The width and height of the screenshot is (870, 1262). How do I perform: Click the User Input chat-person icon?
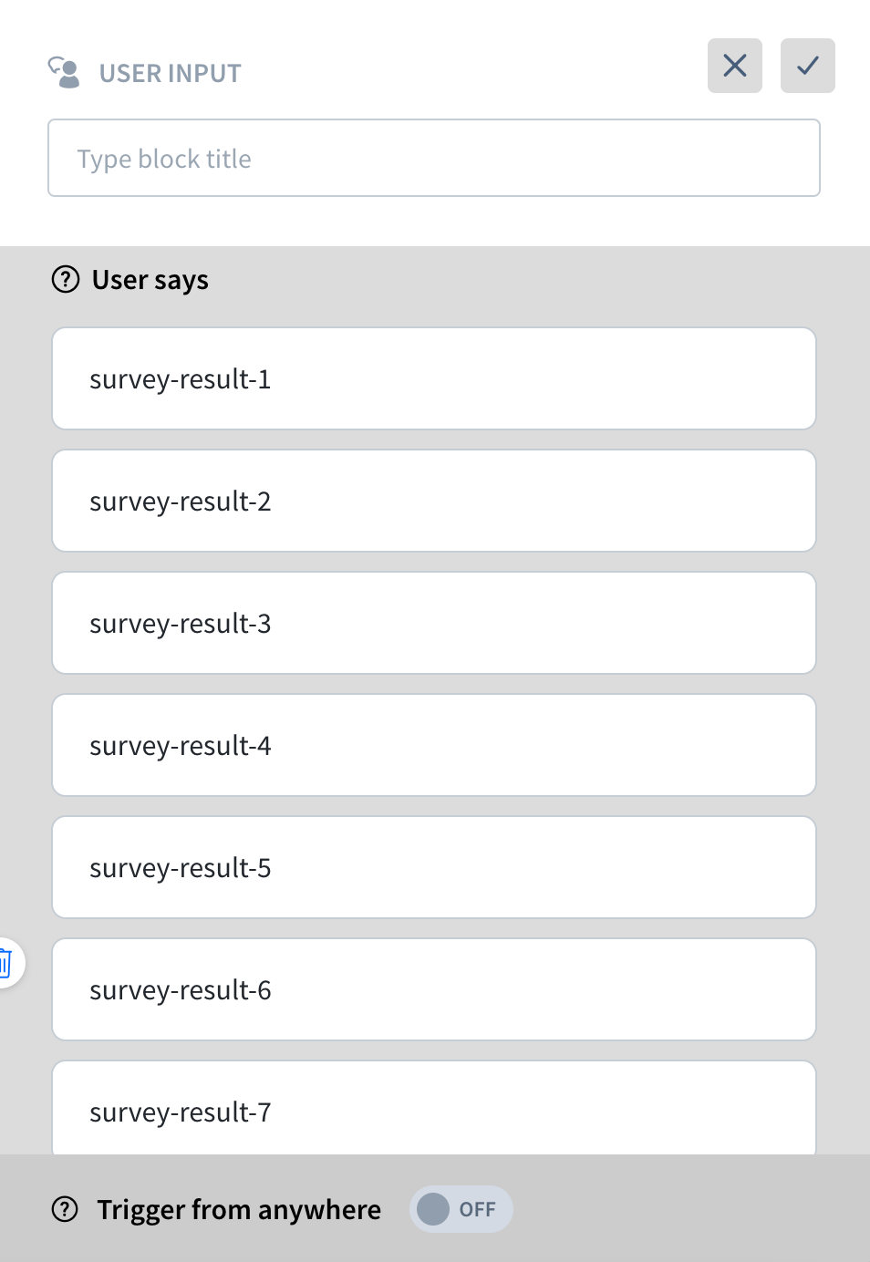[64, 72]
